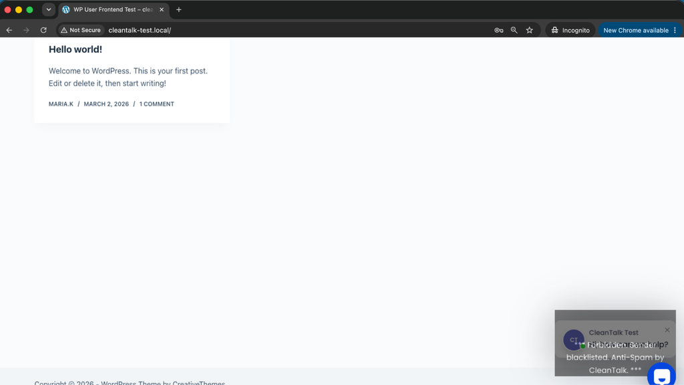The height and width of the screenshot is (385, 684).
Task: Click the post excerpt starting Welcome to WordPress
Action: coord(128,77)
